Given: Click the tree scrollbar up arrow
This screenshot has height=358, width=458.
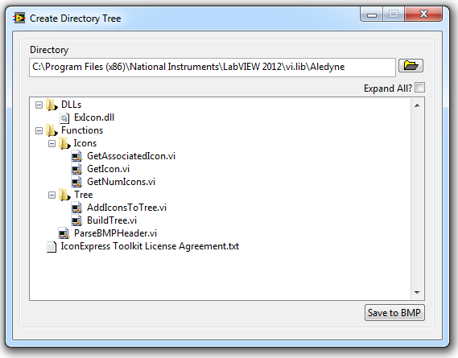Looking at the screenshot, I should click(417, 105).
